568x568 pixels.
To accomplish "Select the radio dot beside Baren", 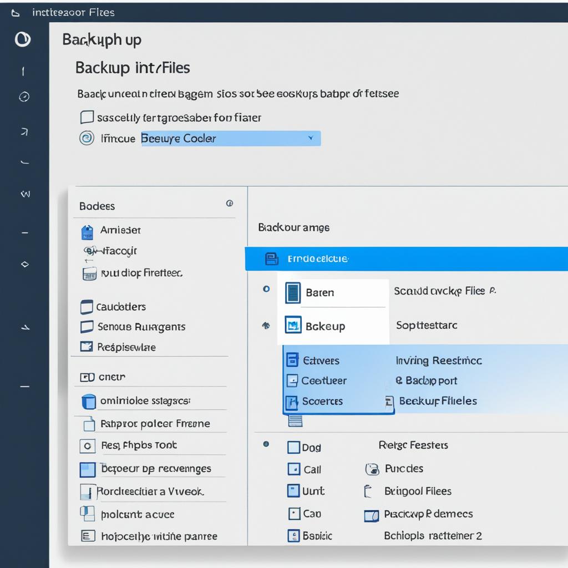I will [x=266, y=288].
